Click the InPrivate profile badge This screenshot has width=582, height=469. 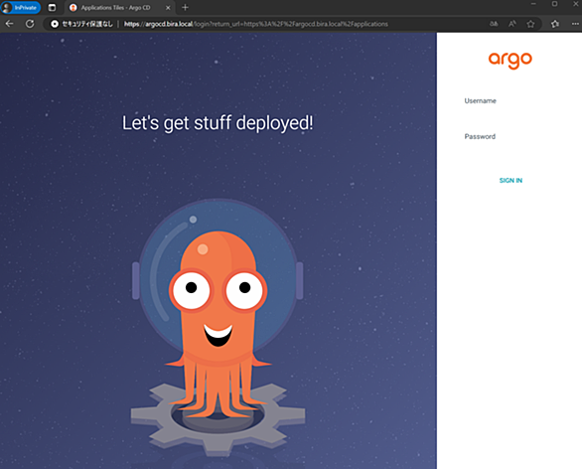coord(21,7)
